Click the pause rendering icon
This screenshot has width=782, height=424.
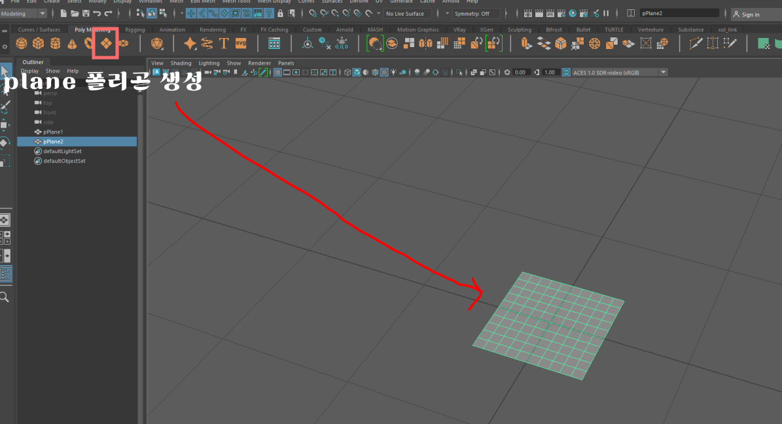(x=607, y=14)
